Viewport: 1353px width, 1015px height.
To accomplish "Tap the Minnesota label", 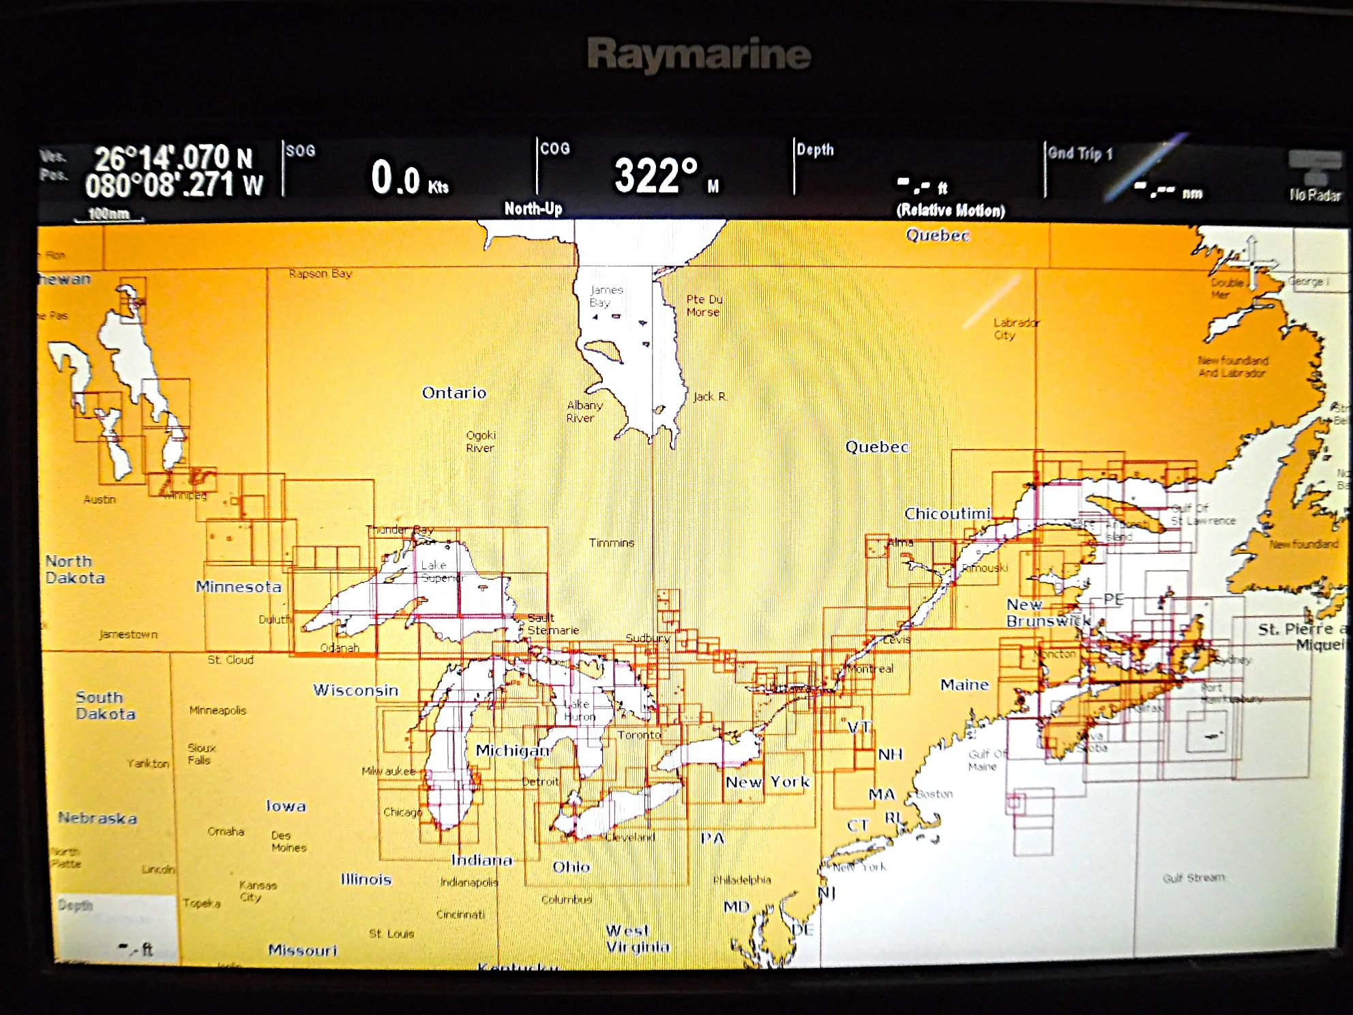I will click(x=239, y=587).
